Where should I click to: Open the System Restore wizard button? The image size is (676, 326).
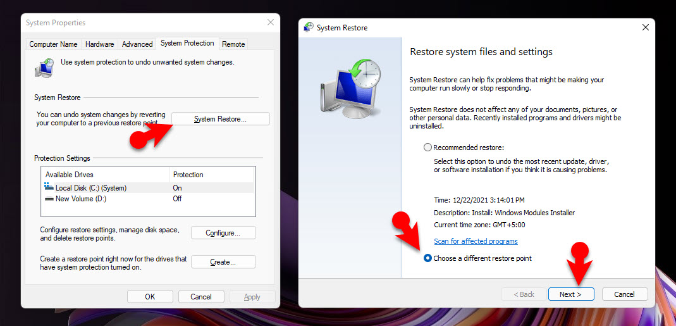coord(220,119)
